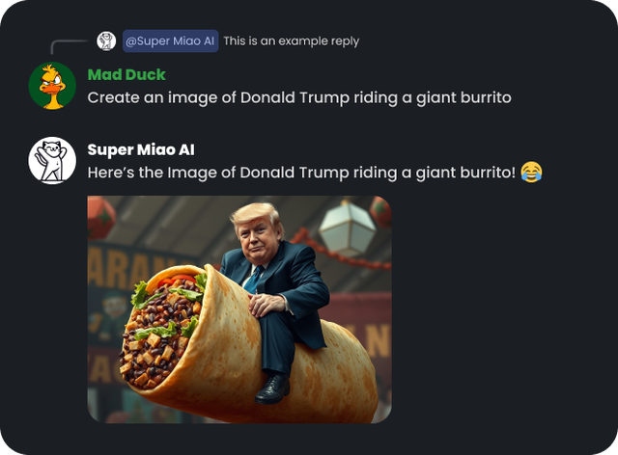Select the "Here's the Image" reply text

tap(301, 173)
